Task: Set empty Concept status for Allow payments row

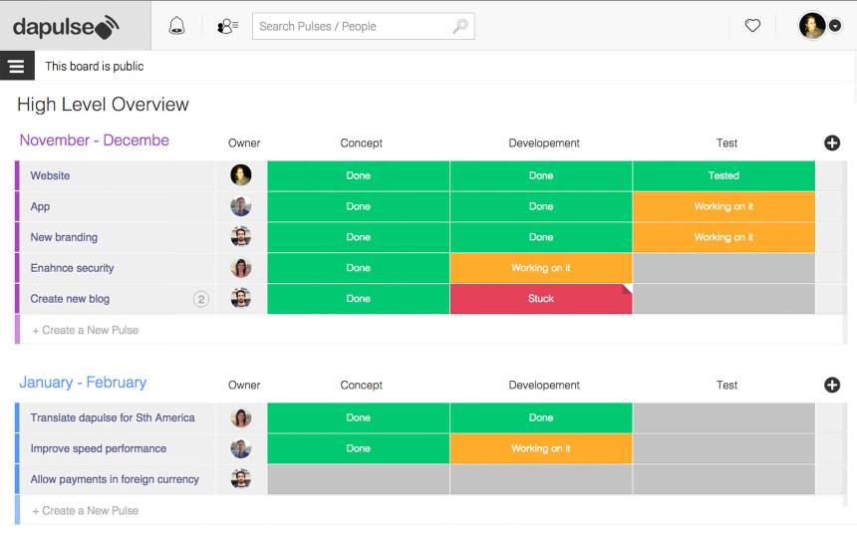Action: click(358, 479)
